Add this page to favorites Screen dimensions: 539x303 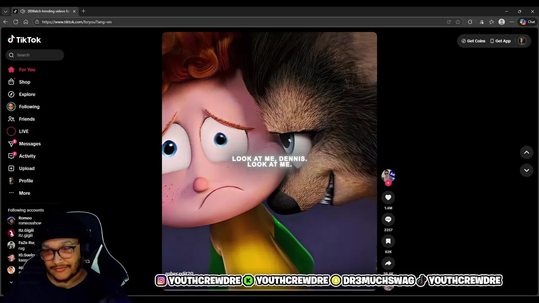[x=458, y=22]
